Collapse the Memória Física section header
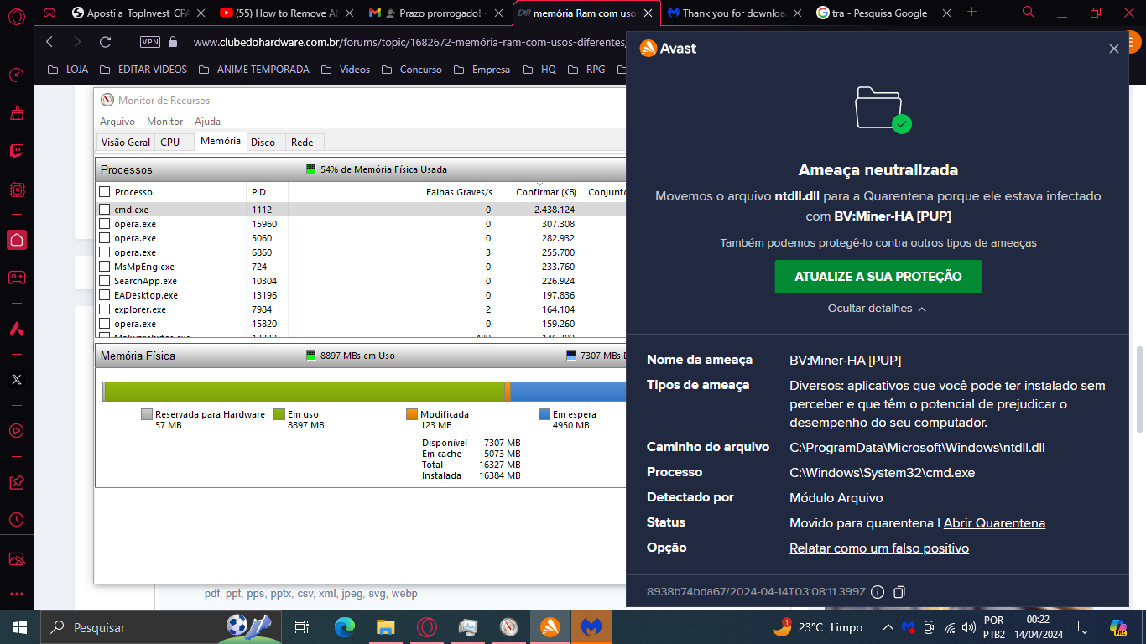Viewport: 1146px width, 644px height. coord(361,356)
